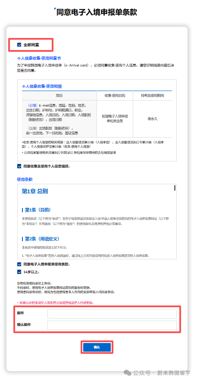
Task: Click the 您有权拒绝同意如上各项 text
Action: (34, 283)
